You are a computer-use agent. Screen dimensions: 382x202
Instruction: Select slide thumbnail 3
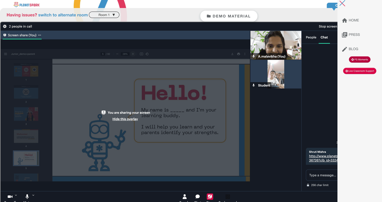pyautogui.click(x=26, y=114)
